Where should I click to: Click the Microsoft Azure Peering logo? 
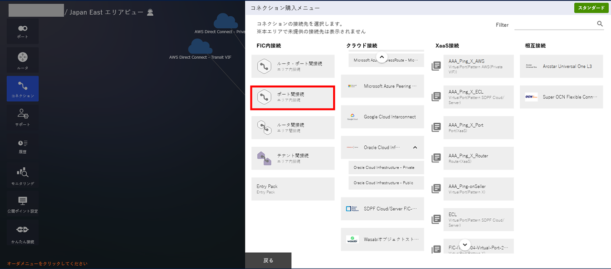(352, 86)
